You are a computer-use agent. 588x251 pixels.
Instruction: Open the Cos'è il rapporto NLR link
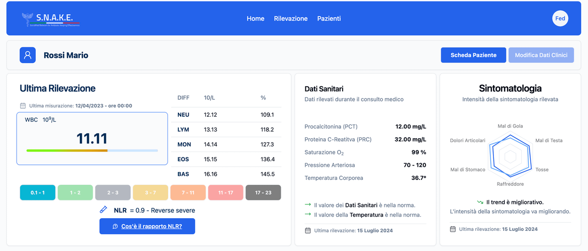click(x=151, y=226)
